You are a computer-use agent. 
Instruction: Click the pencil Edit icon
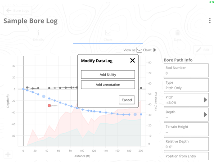point(199,50)
